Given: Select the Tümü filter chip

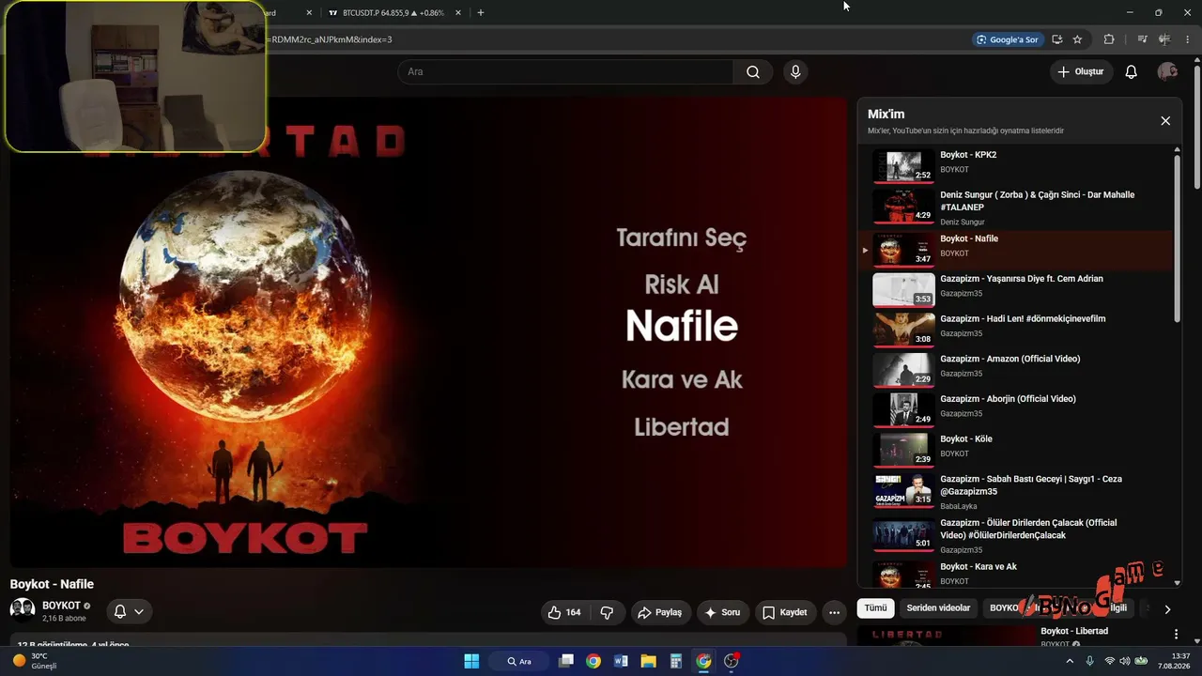Looking at the screenshot, I should pos(875,608).
